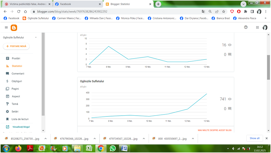271x153 pixels.
Task: Open the Aspect section
Action: tap(16, 96)
